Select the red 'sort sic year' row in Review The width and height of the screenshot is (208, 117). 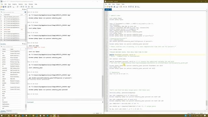(x=12, y=30)
